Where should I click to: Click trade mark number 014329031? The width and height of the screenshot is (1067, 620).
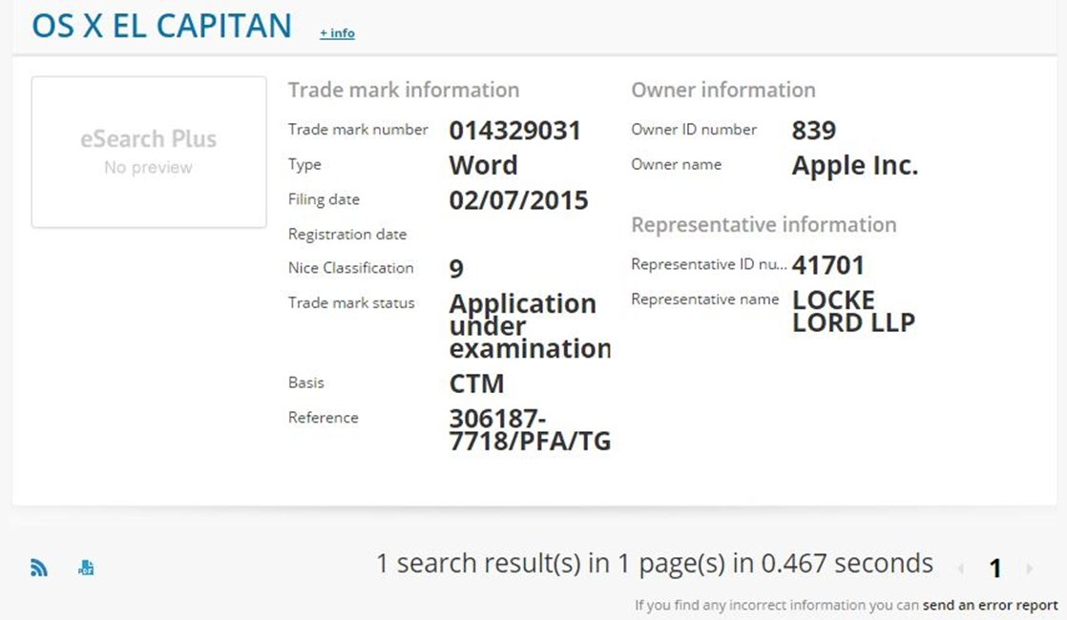514,131
